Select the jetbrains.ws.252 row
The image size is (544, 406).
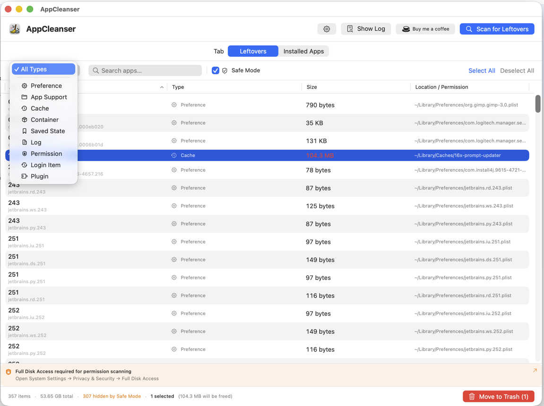pos(267,331)
